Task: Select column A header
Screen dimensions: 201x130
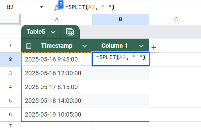Action: 57,19
